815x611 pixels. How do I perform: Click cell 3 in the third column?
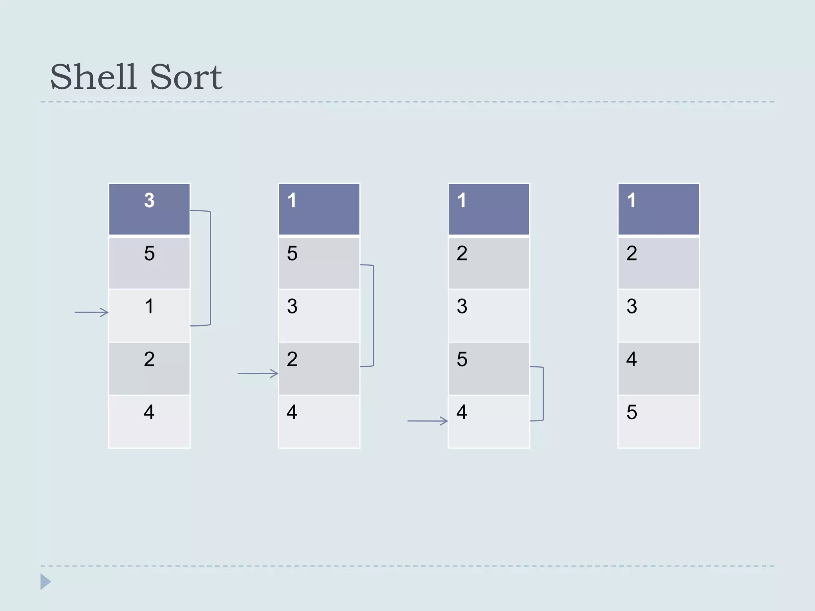point(489,315)
